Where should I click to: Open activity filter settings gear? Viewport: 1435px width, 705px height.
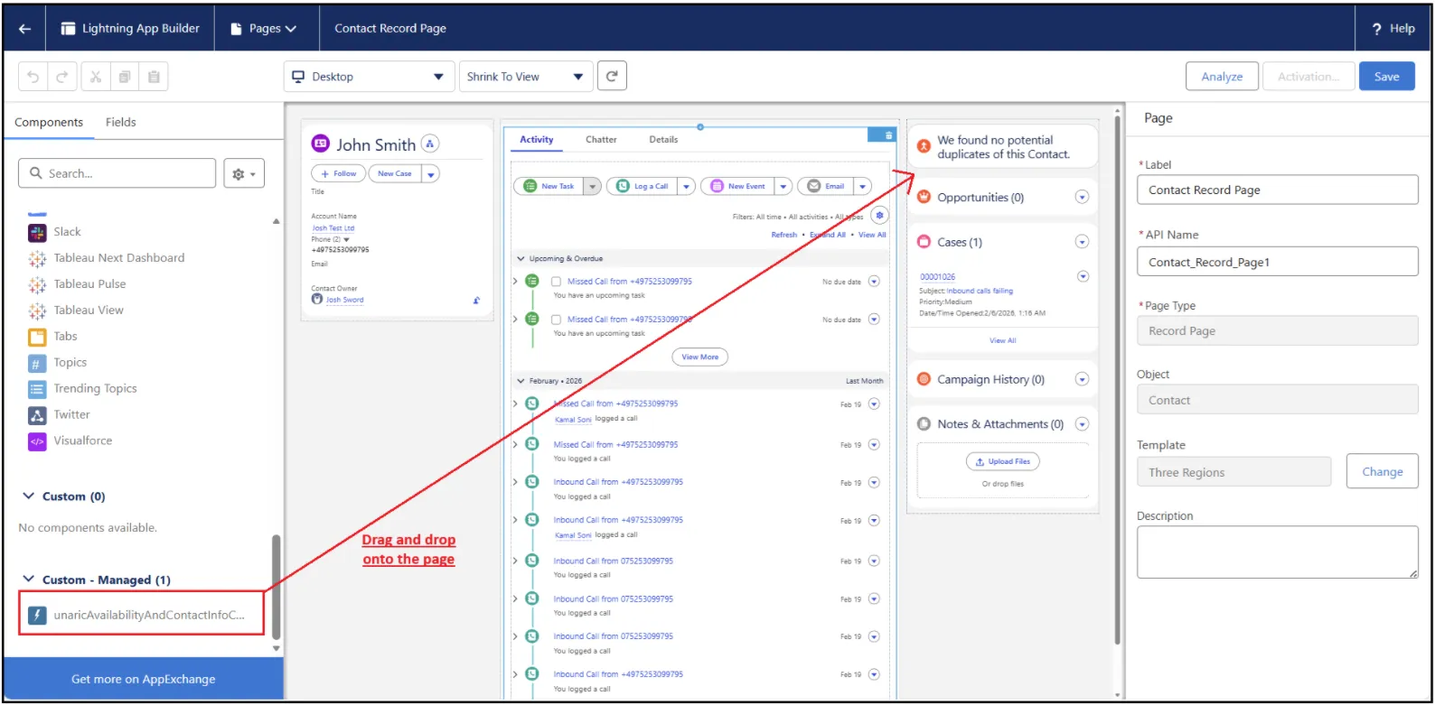click(x=879, y=217)
